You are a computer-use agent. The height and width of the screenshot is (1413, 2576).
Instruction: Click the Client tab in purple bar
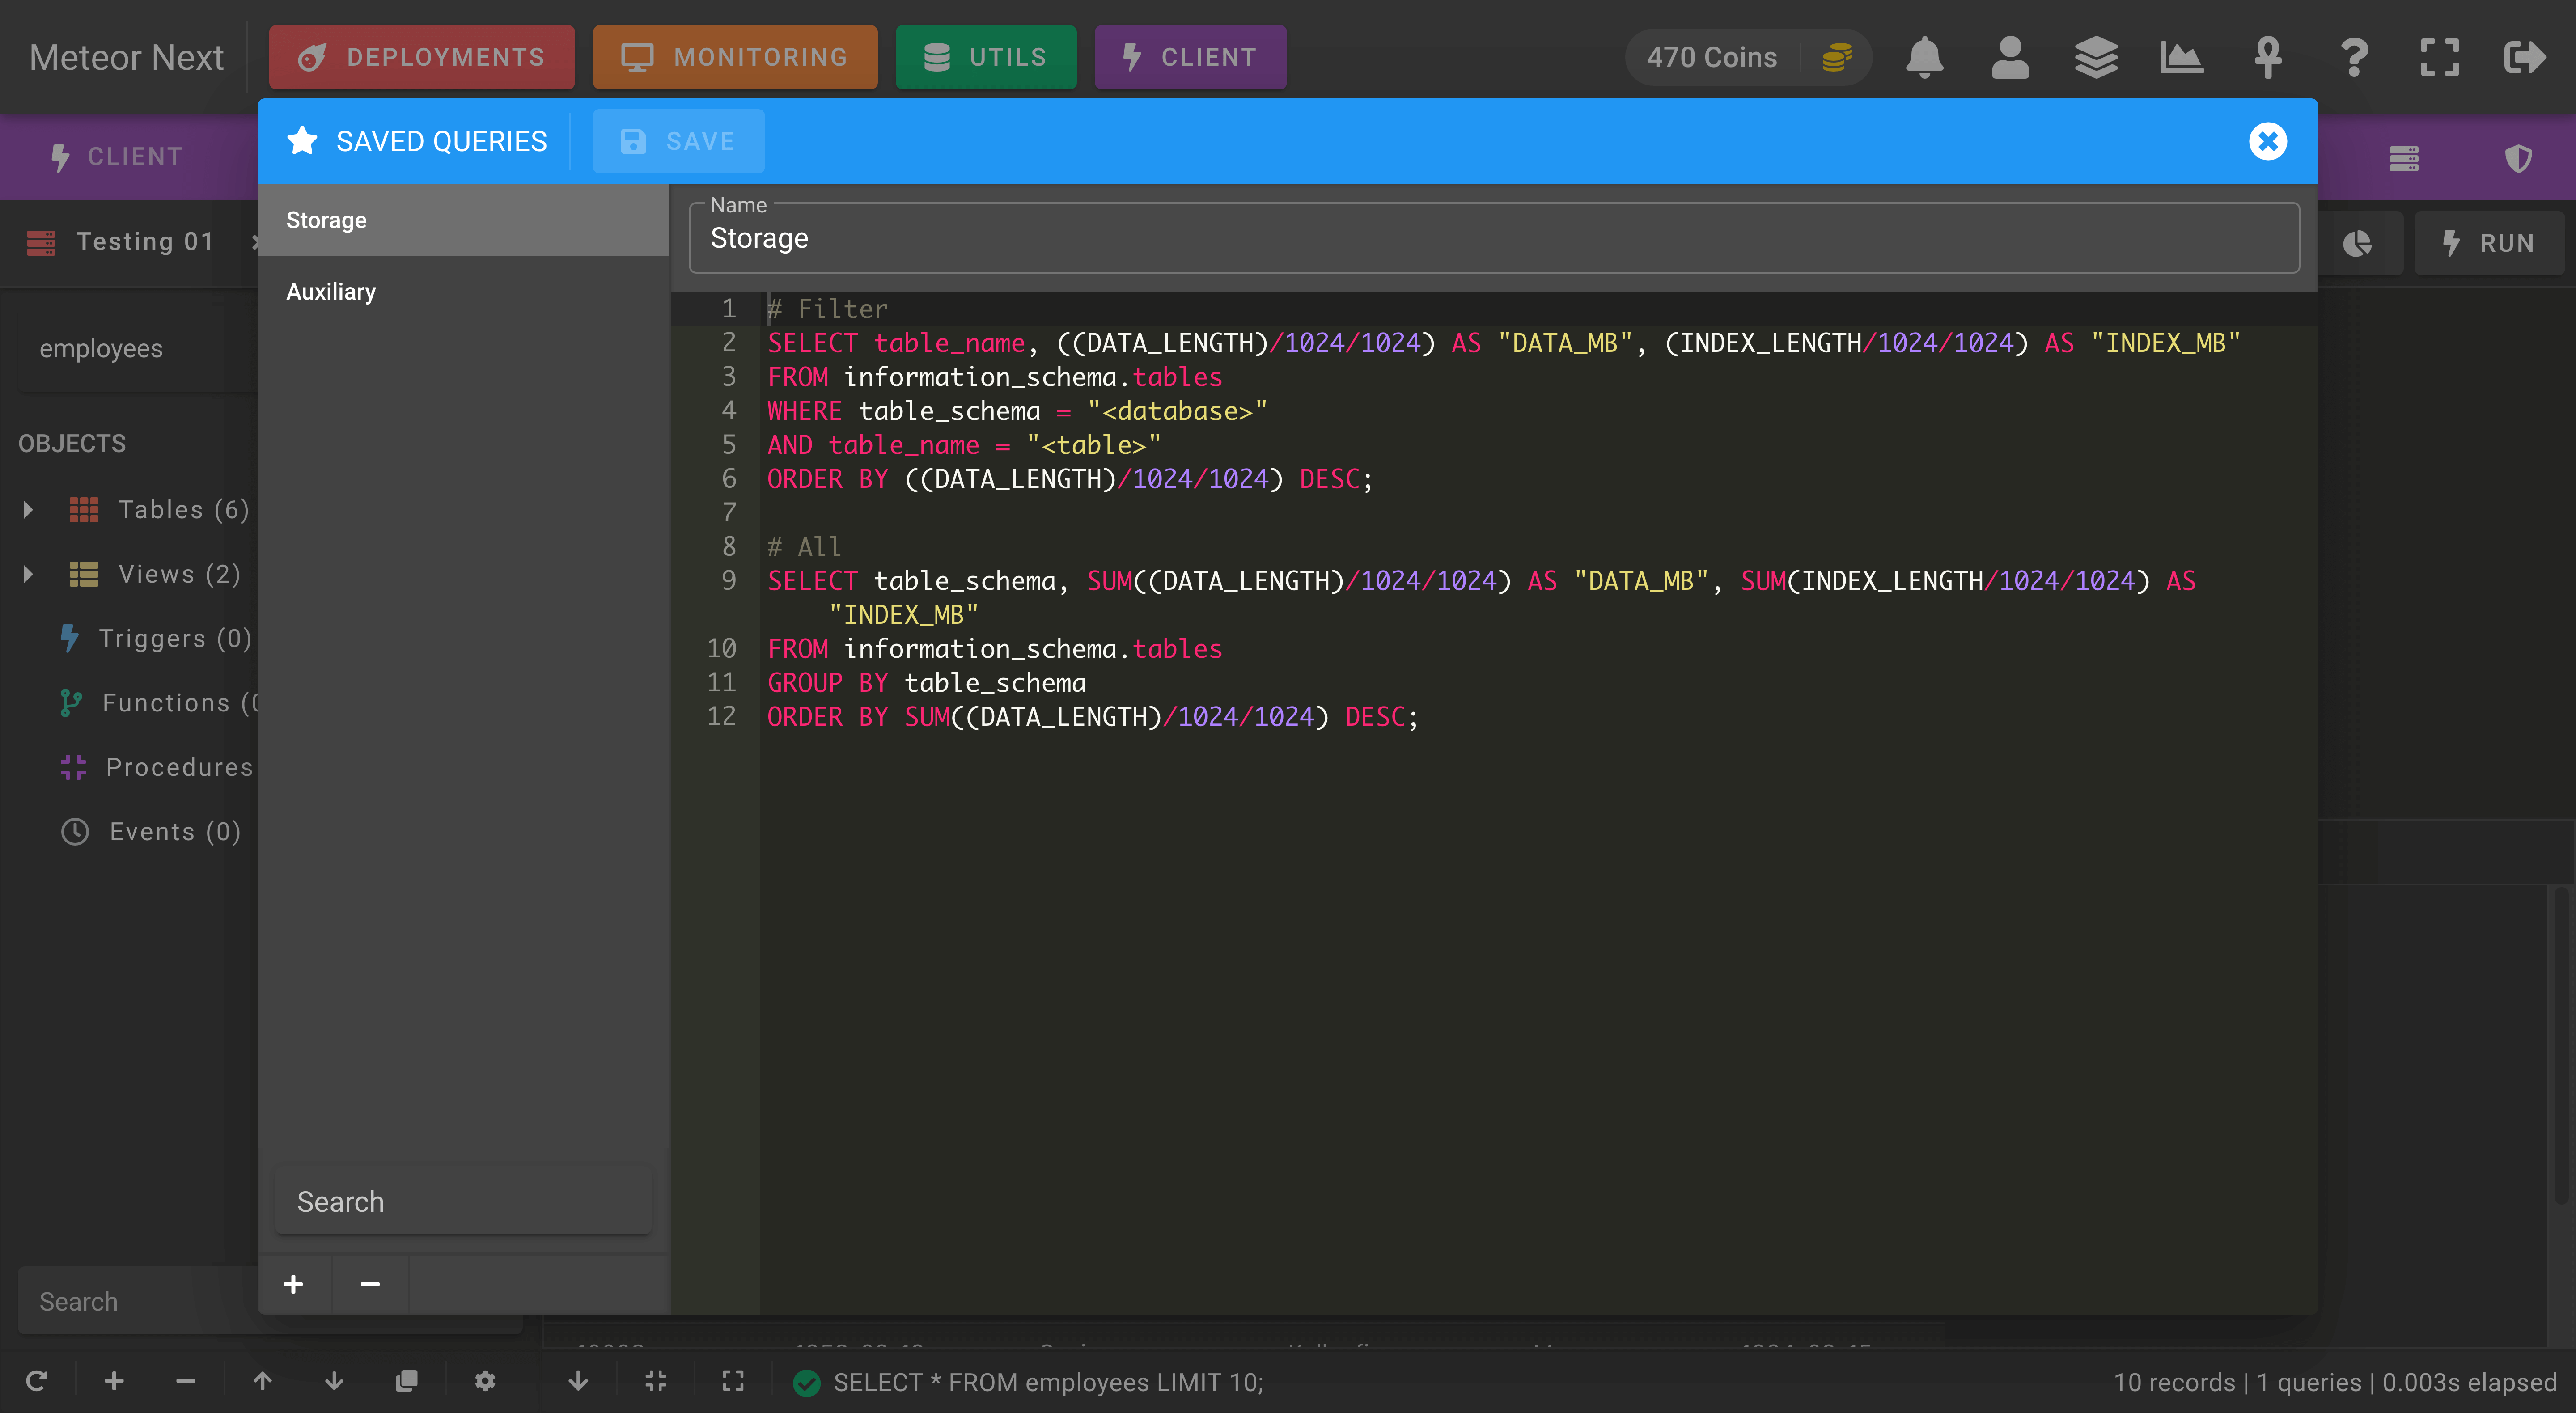click(117, 157)
